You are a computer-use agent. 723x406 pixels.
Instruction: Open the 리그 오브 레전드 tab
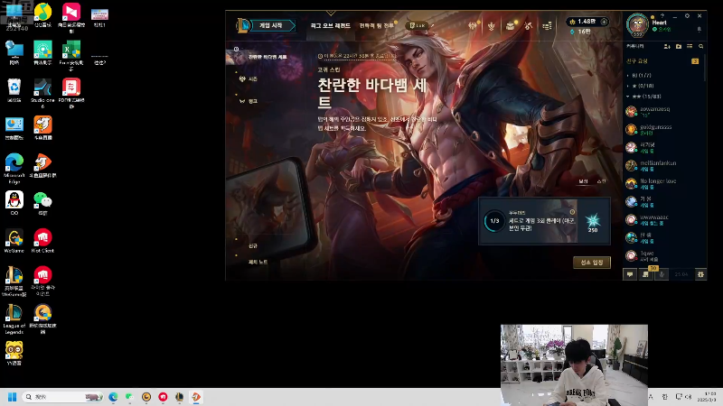[x=330, y=25]
